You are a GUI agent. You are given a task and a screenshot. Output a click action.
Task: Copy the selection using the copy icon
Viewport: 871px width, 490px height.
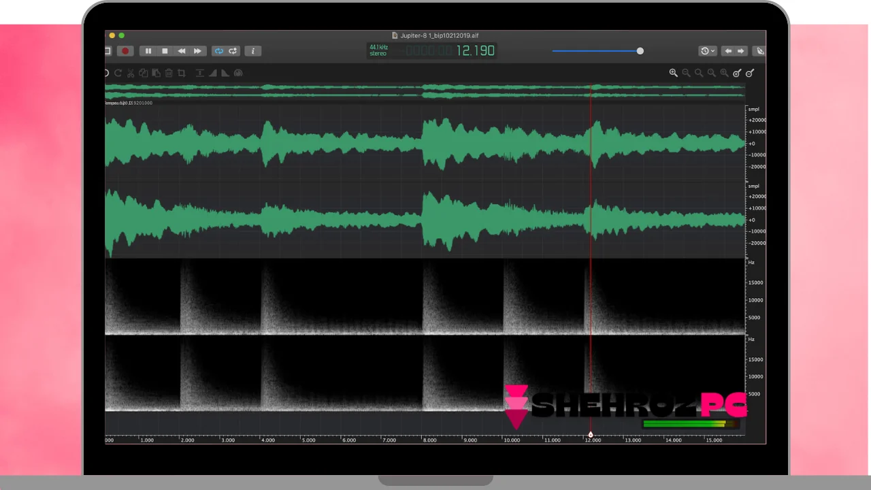click(x=143, y=73)
